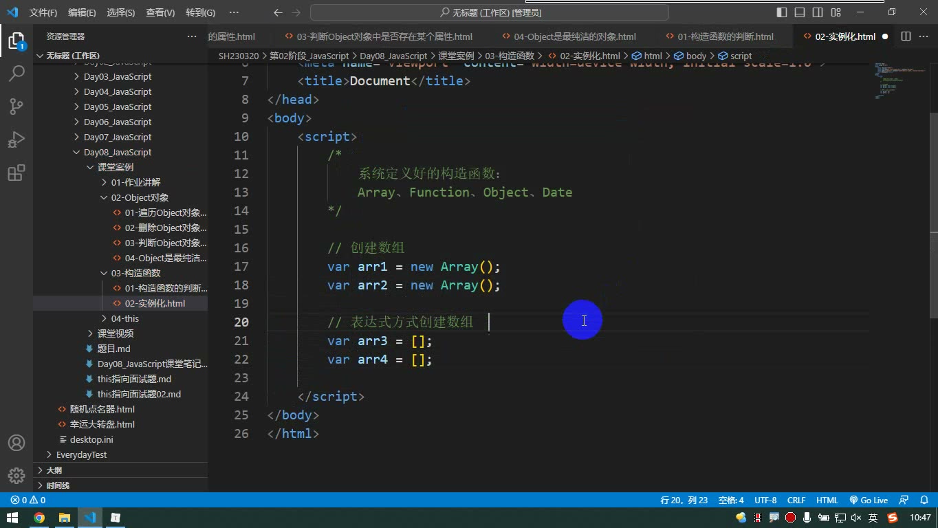This screenshot has height=528, width=938.
Task: Switch to 01-构造函数的判断.html tab
Action: (x=719, y=36)
